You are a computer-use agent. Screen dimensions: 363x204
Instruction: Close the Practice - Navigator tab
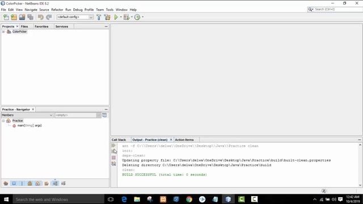[33, 109]
